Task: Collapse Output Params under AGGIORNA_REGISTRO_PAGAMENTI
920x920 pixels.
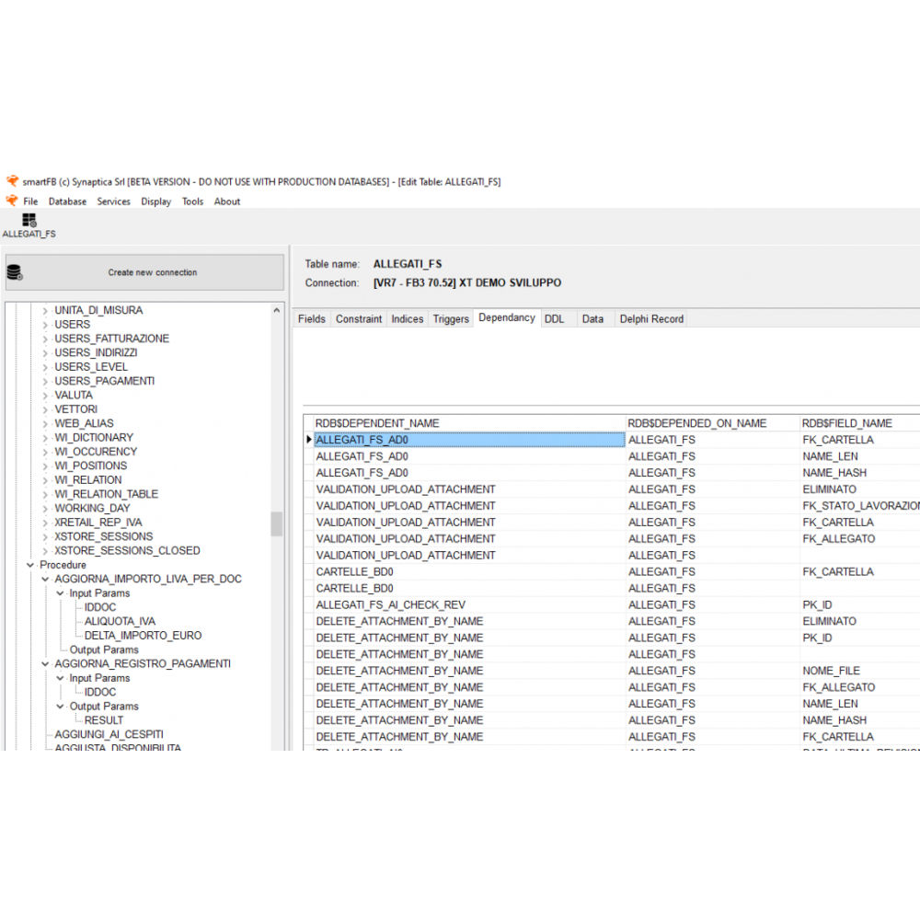Action: (61, 707)
